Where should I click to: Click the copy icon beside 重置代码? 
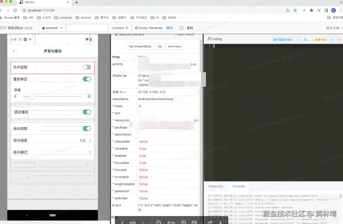(332, 40)
